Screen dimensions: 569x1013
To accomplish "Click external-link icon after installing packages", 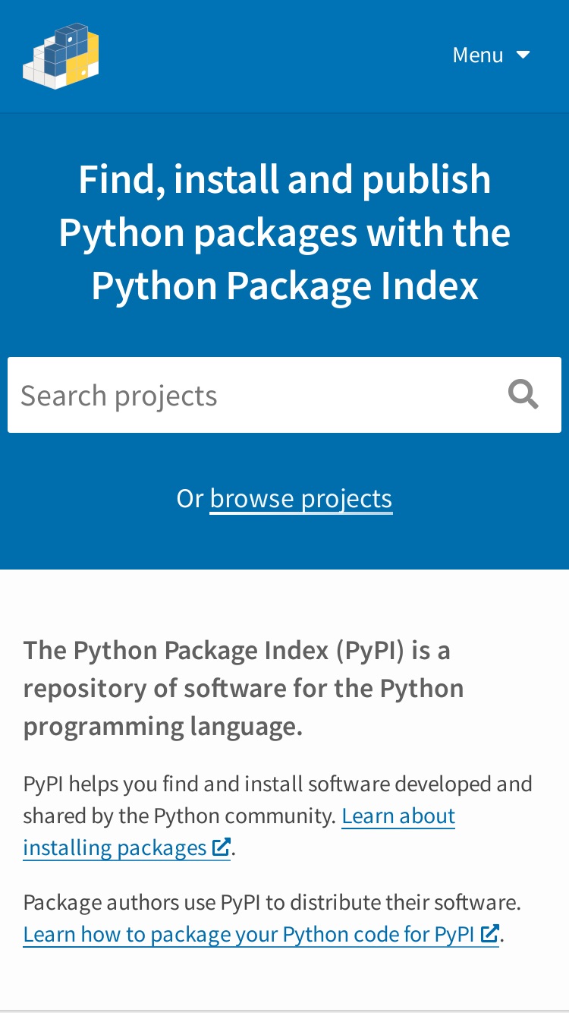I will pyautogui.click(x=221, y=847).
